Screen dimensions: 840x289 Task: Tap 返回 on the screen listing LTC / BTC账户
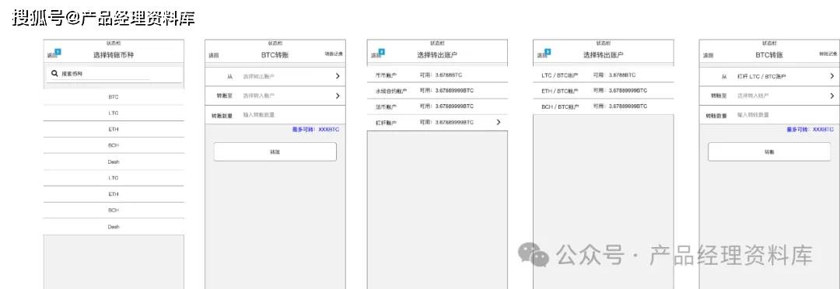[x=542, y=55]
